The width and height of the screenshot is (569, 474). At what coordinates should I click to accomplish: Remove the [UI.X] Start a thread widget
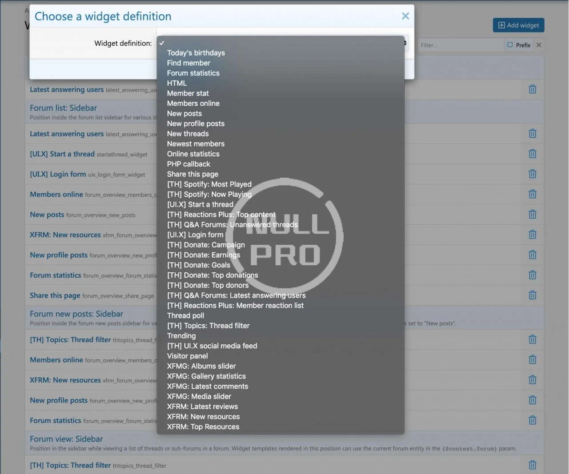[532, 154]
